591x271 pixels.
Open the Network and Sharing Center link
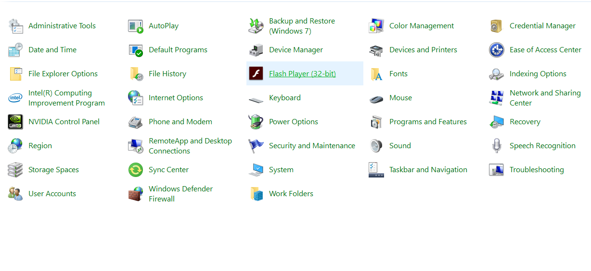(545, 98)
